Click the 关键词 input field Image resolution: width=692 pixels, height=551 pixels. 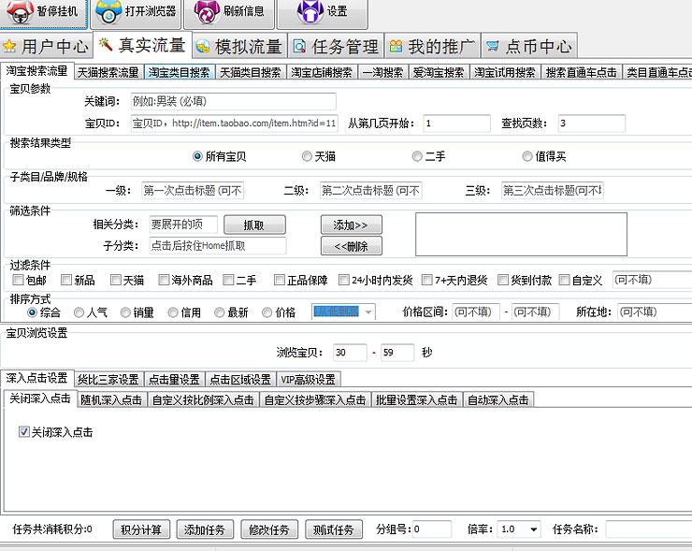click(x=233, y=102)
